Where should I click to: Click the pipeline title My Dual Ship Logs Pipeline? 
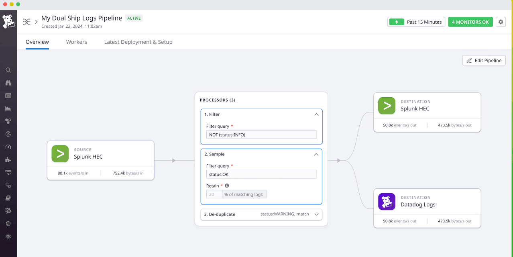coord(82,18)
